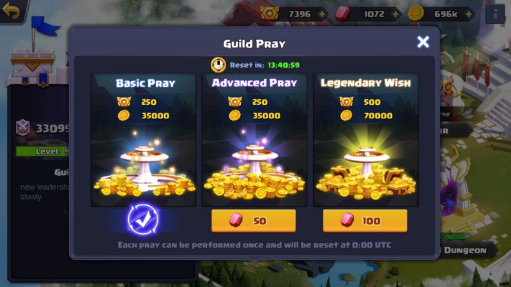Add more gold coins

coord(469,14)
